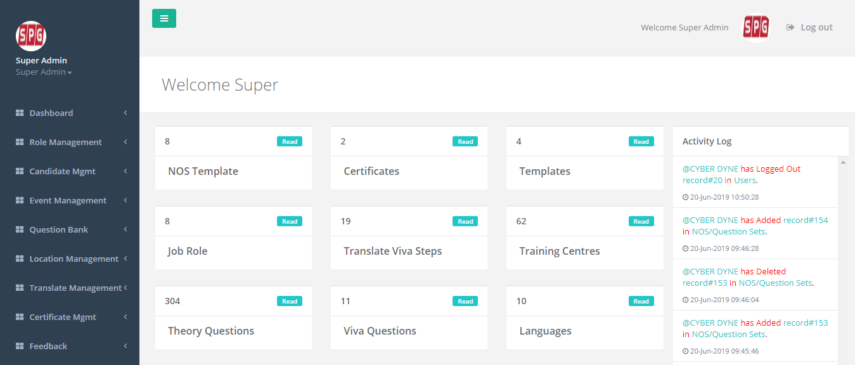855x365 pixels.
Task: Expand the Role Management chevron
Action: pyautogui.click(x=125, y=142)
